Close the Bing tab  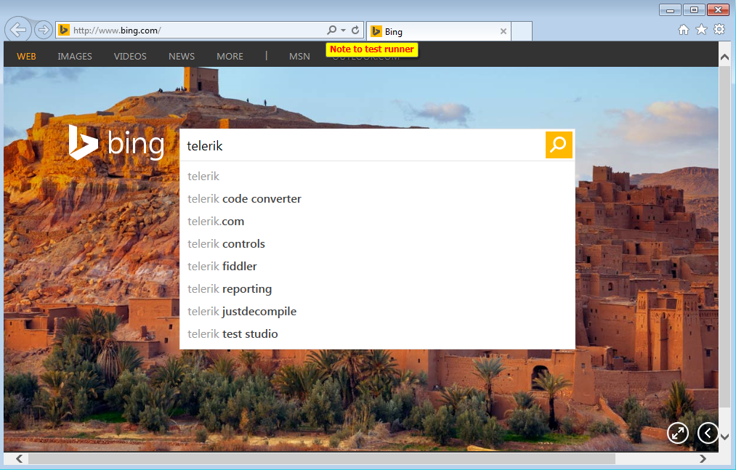pos(504,31)
